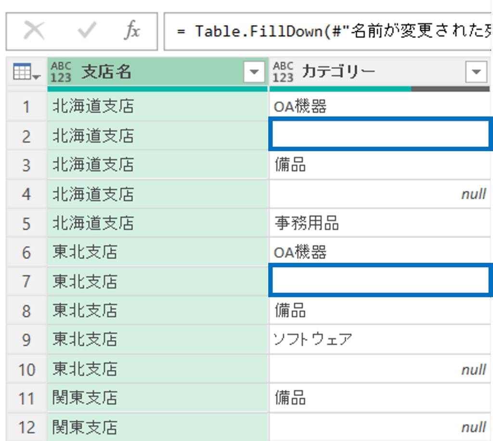Click the checkmark icon to confirm formula

tap(87, 31)
